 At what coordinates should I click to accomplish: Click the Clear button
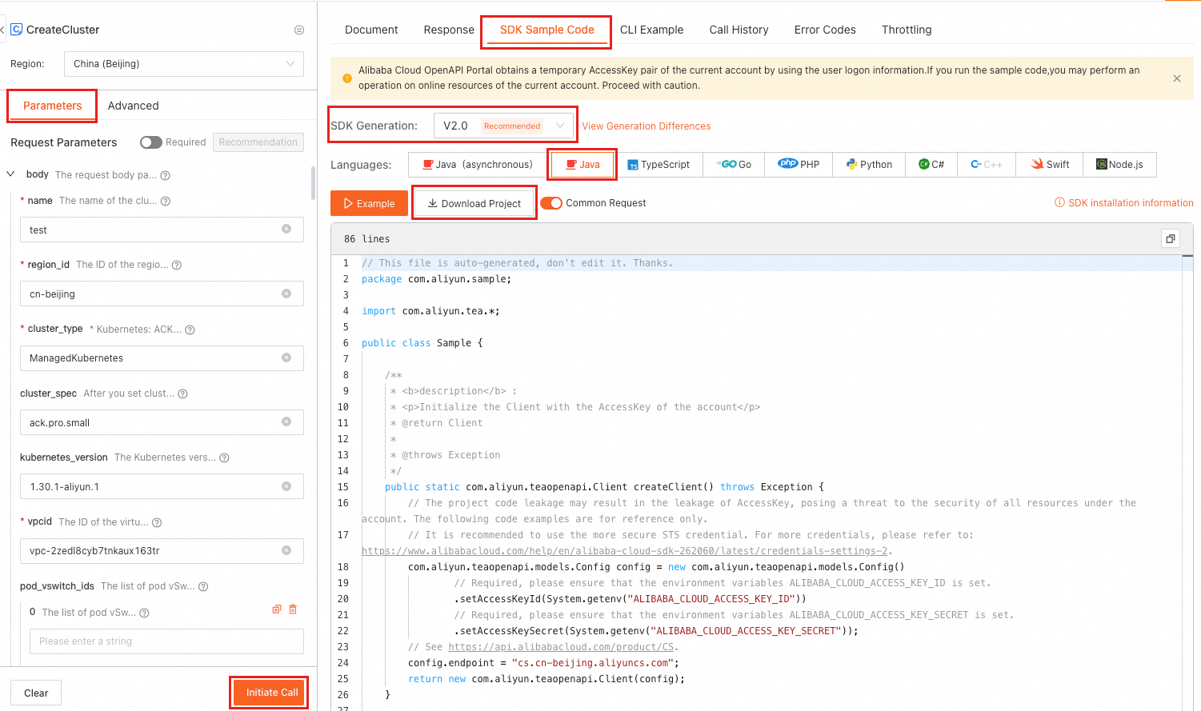[x=36, y=693]
